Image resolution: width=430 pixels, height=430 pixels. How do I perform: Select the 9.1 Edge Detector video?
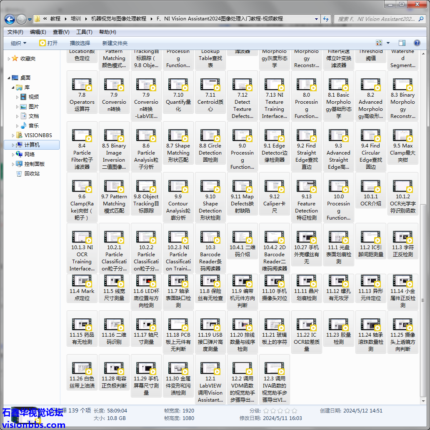[x=275, y=142]
